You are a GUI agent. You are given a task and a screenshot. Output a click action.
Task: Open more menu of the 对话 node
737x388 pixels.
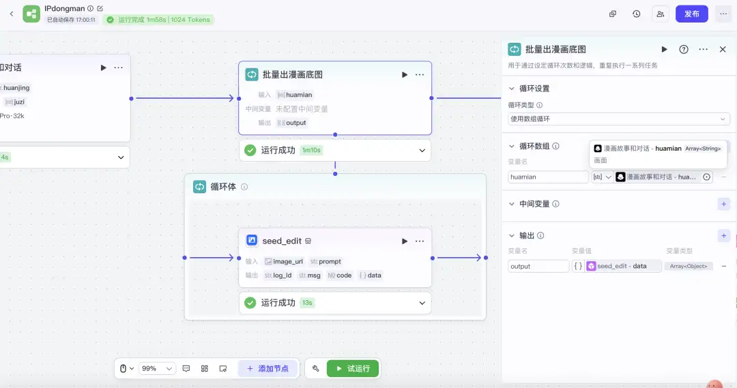pyautogui.click(x=119, y=68)
